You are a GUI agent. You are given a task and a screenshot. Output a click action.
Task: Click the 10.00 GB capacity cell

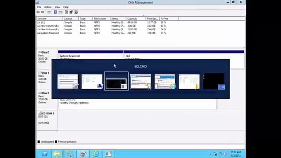pos(132,29)
